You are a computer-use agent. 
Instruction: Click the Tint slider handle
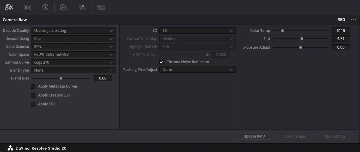302,39
